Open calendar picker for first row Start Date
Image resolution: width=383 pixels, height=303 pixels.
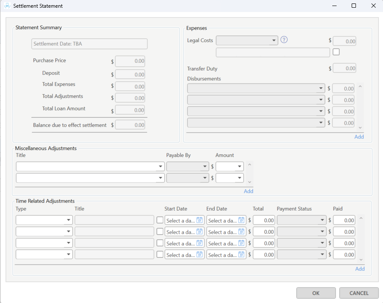point(200,220)
